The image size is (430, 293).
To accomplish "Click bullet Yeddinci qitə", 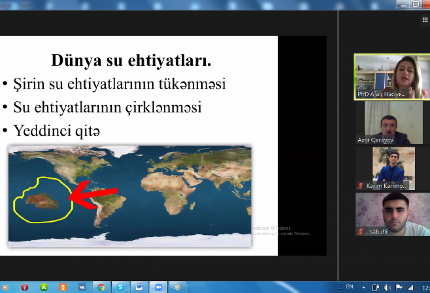I will coord(56,131).
